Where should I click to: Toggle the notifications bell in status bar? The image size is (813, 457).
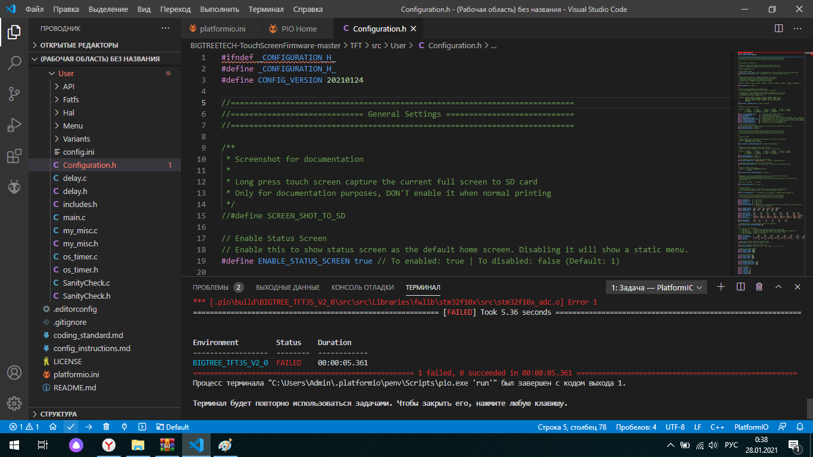coord(799,427)
